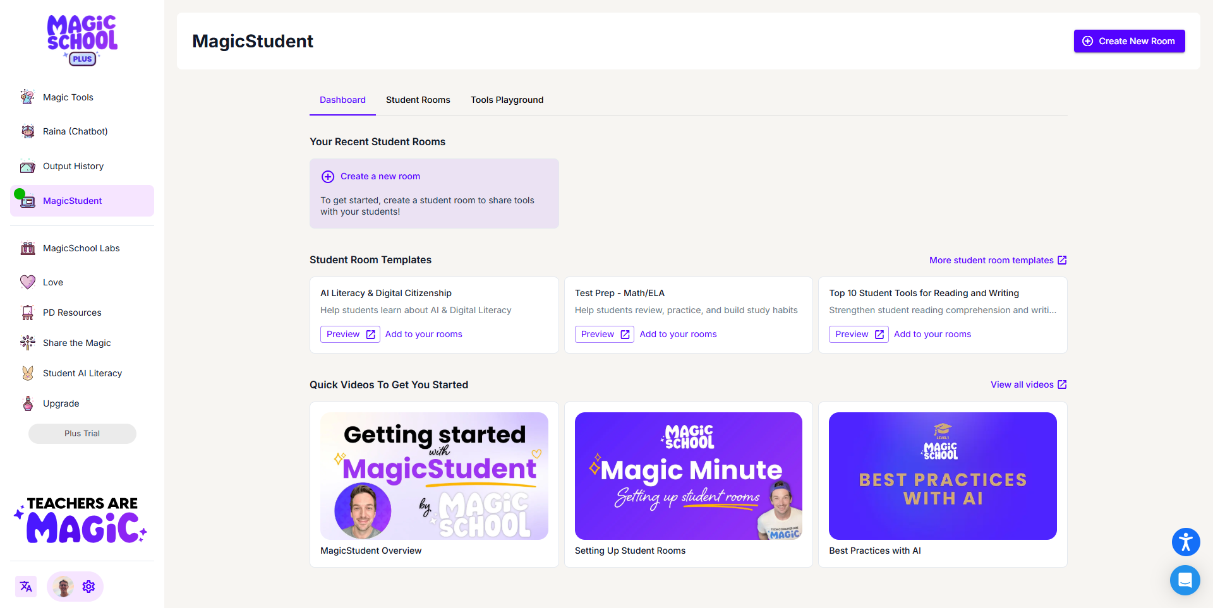1213x608 pixels.
Task: Open the Tools Playground tab
Action: point(507,100)
